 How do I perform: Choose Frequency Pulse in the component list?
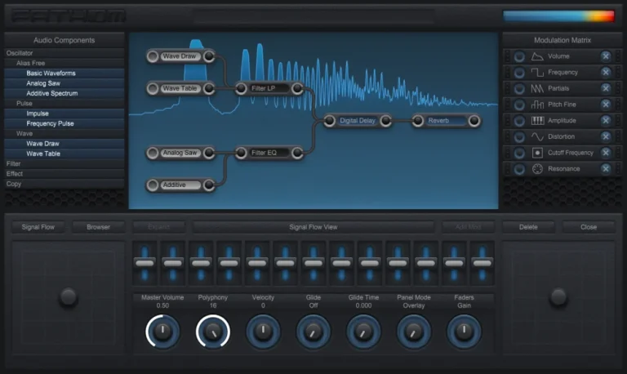click(64, 123)
